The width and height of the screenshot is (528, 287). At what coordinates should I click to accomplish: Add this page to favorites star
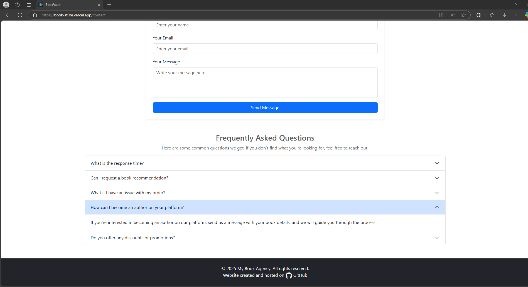(464, 15)
